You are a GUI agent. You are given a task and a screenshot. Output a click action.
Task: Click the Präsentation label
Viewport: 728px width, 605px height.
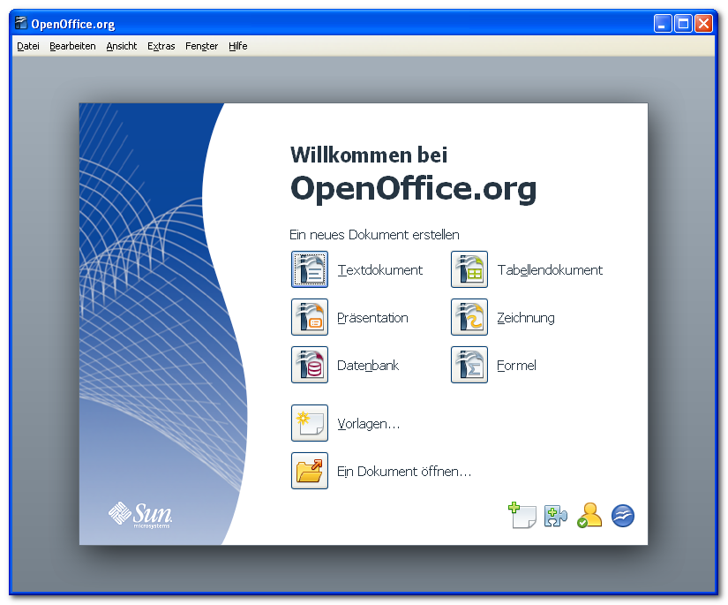(372, 318)
